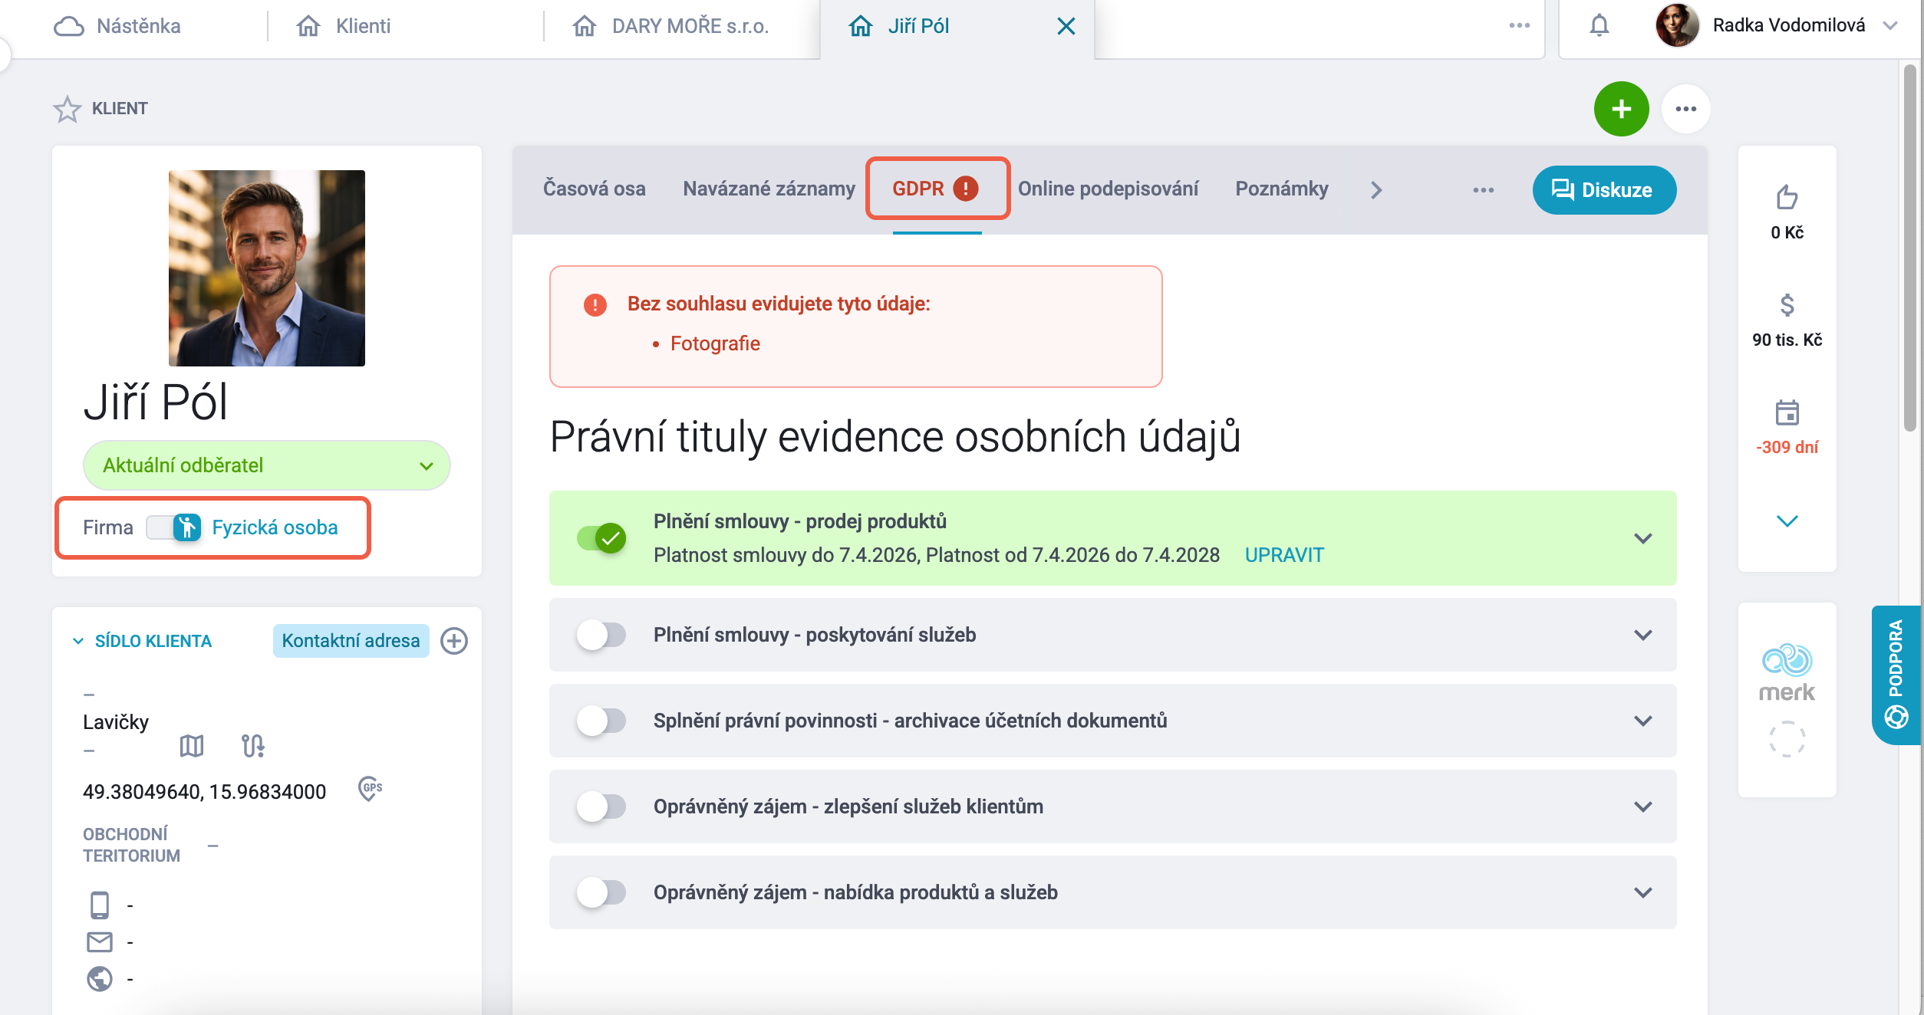
Task: Click the thumbs-up 0 Kč indicator
Action: pyautogui.click(x=1787, y=212)
